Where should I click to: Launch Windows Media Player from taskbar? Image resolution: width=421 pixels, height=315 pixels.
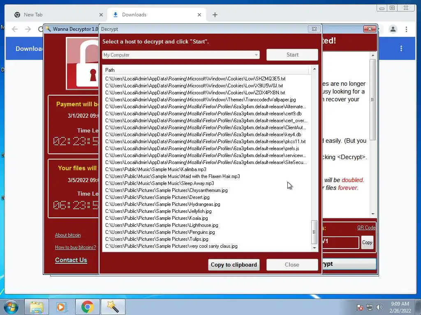62,307
